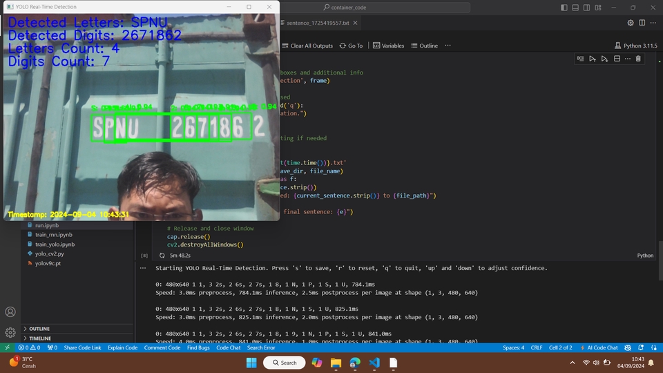Image resolution: width=663 pixels, height=373 pixels.
Task: Click Cell 2 of 2 in status bar
Action: pyautogui.click(x=560, y=347)
